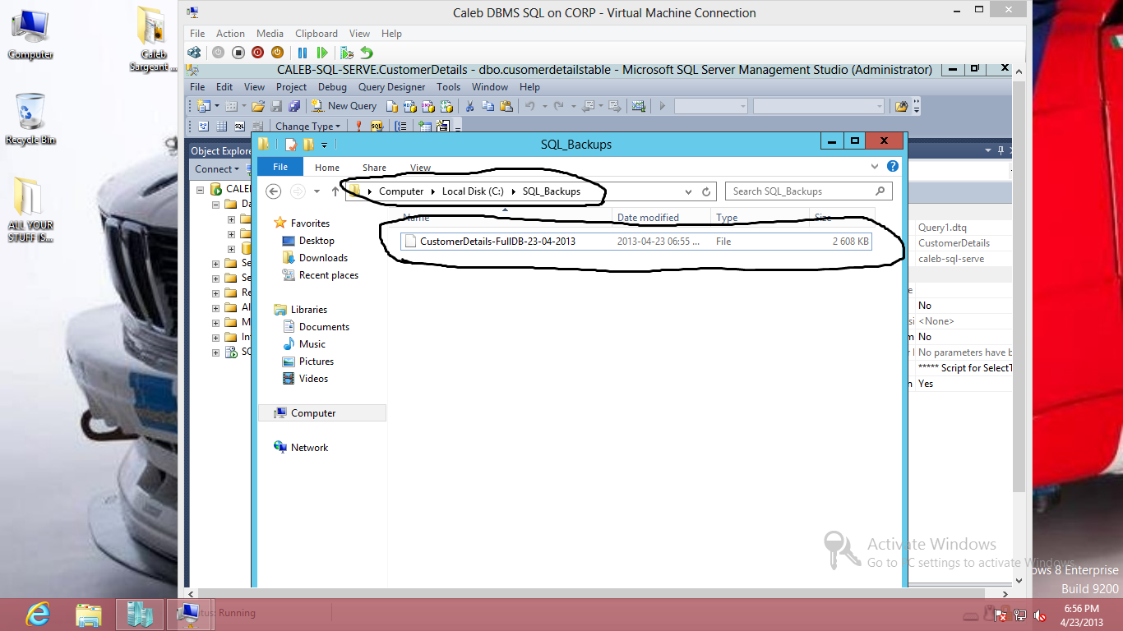Click the volume icon in system tray
The width and height of the screenshot is (1123, 631).
point(1040,615)
